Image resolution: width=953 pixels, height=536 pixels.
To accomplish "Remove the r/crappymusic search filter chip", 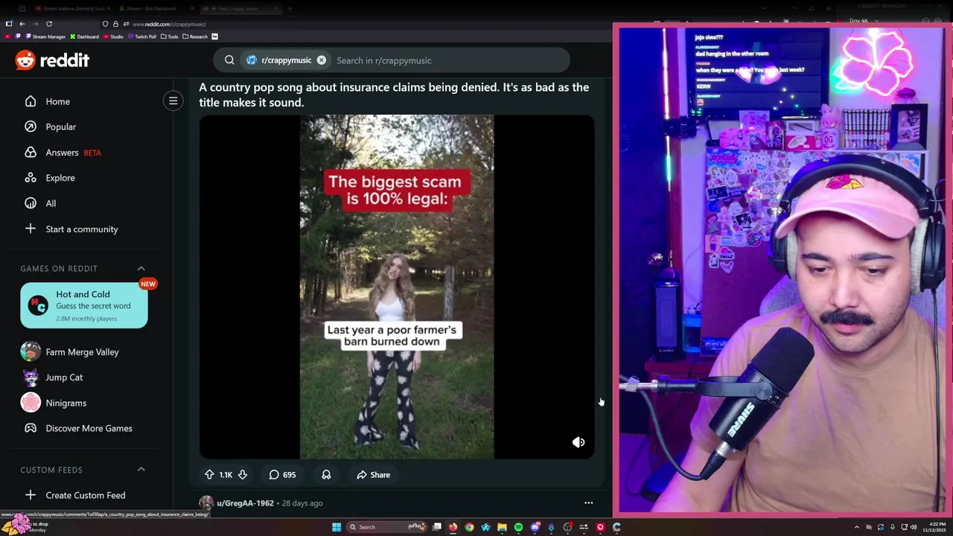I will pyautogui.click(x=321, y=60).
